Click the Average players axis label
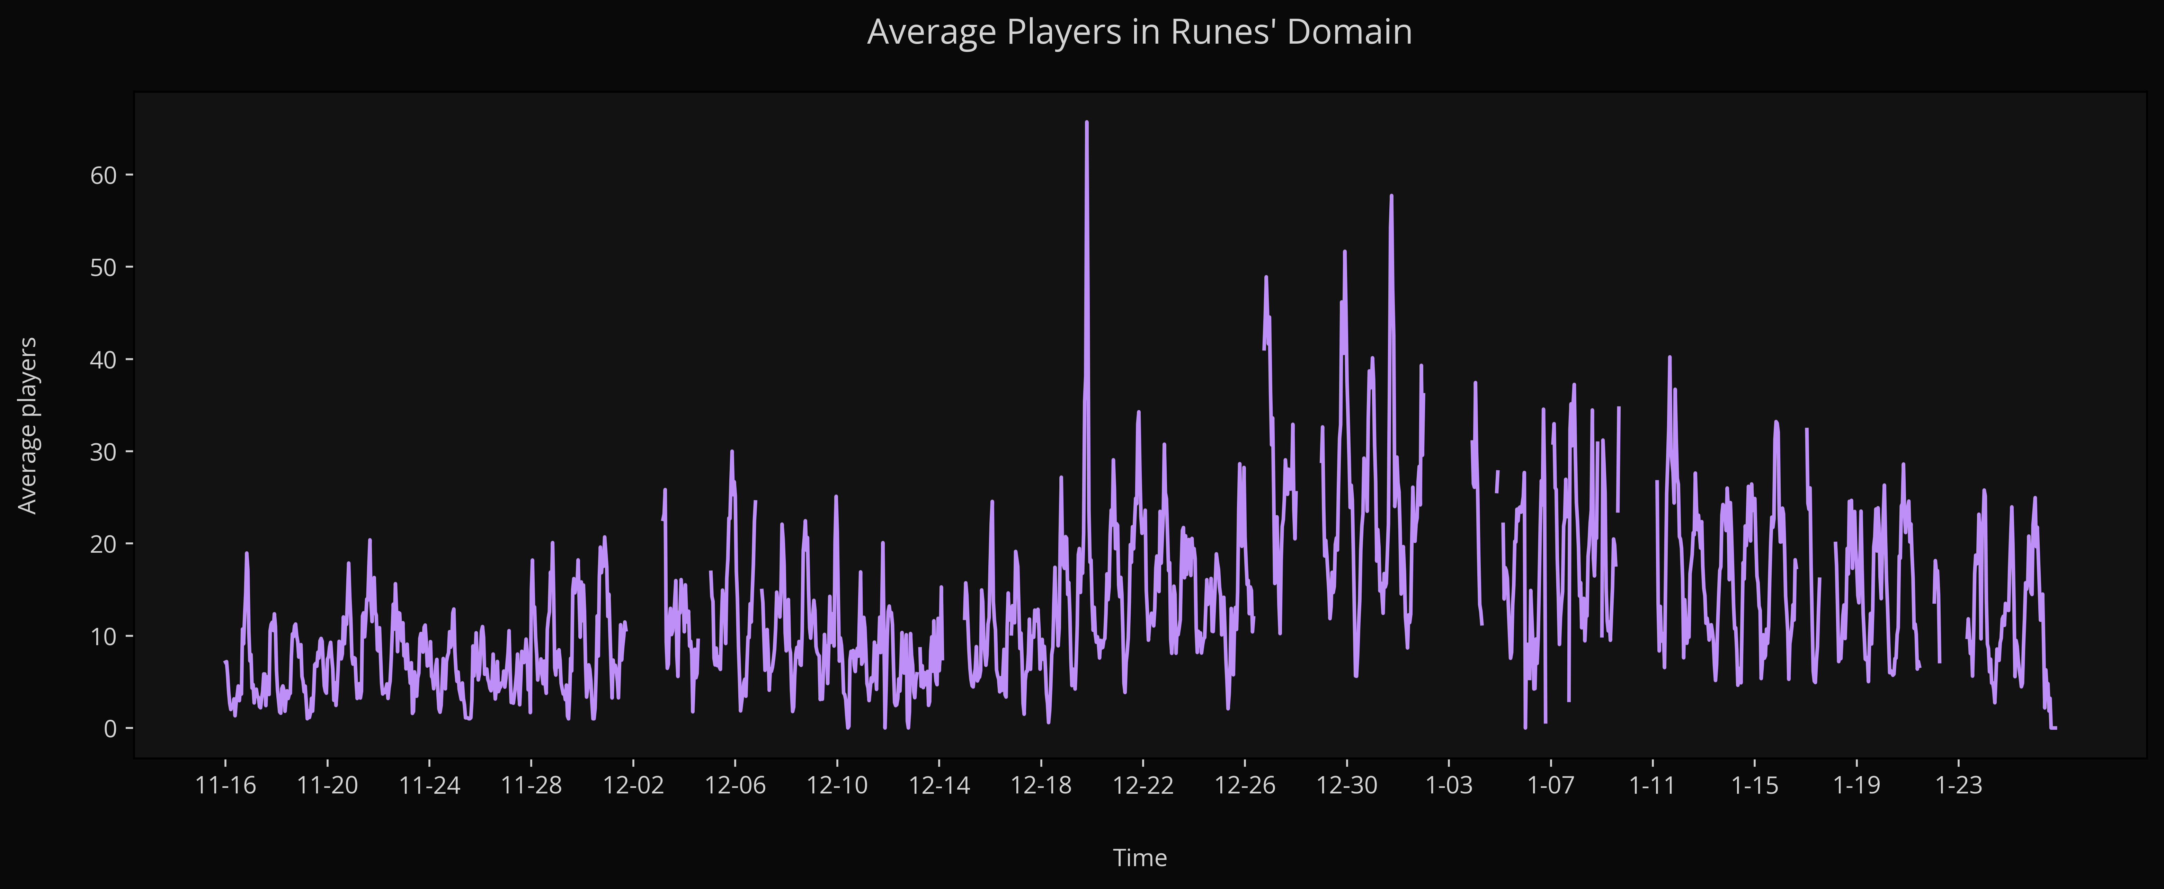The height and width of the screenshot is (889, 2164). tap(28, 425)
